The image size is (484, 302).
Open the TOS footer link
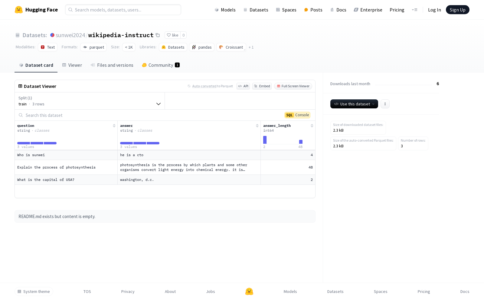tap(87, 291)
